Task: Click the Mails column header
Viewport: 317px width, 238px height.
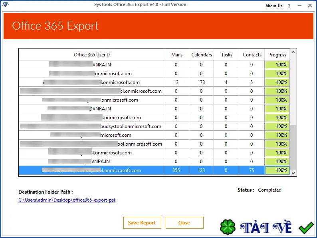Action: (176, 55)
